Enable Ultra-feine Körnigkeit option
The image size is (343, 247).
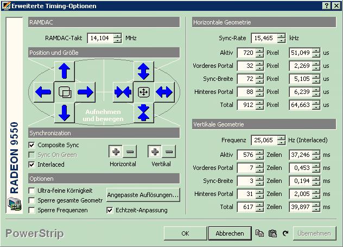click(x=32, y=191)
